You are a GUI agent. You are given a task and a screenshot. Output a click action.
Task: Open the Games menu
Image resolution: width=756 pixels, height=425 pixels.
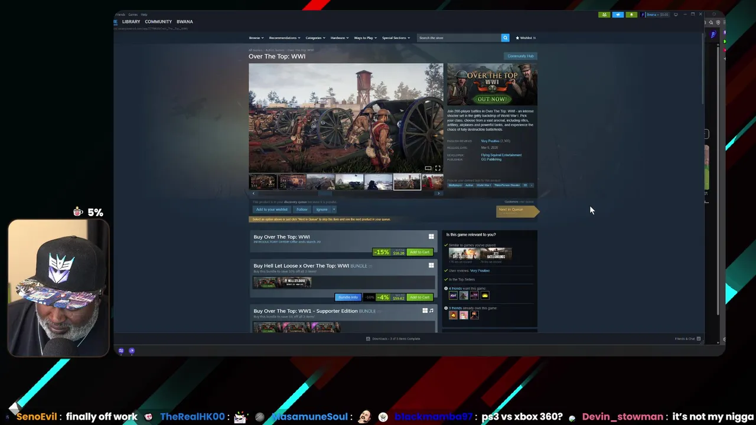click(133, 14)
